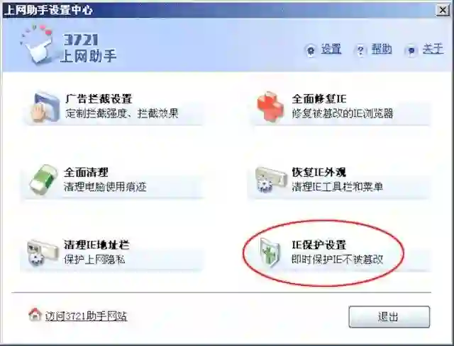Screen dimensions: 454x346
Task: Click the green shield IE保护设置 icon
Action: 270,253
